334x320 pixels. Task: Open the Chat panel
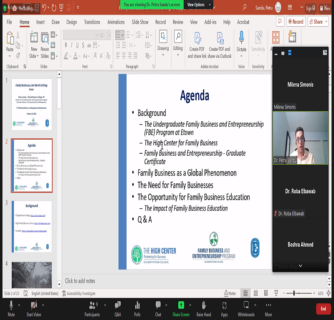tap(158, 307)
